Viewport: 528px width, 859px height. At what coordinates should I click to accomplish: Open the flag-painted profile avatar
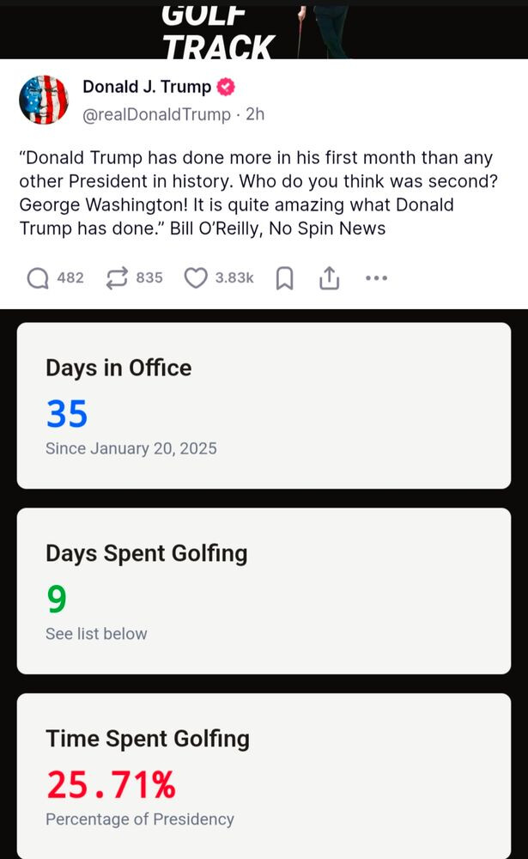point(43,100)
